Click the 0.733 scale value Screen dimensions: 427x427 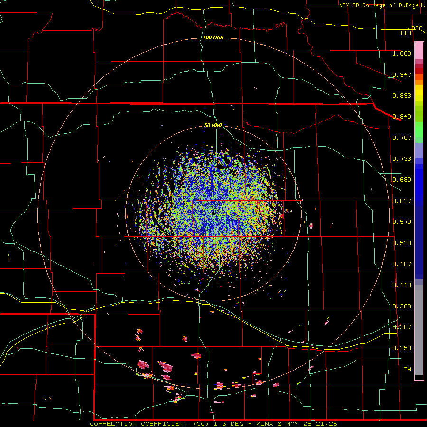(x=402, y=159)
